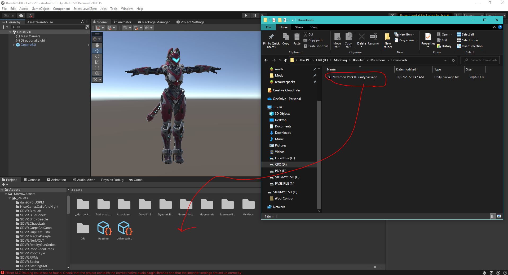The width and height of the screenshot is (508, 275).
Task: Collapse the _MarrowAssets folder in Project tree
Action: (6, 194)
